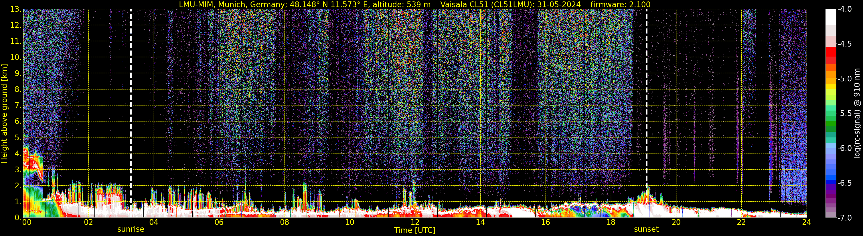Click the dark blue colorbar segment near -6.5
Screen dimensions: 863x236
point(831,182)
